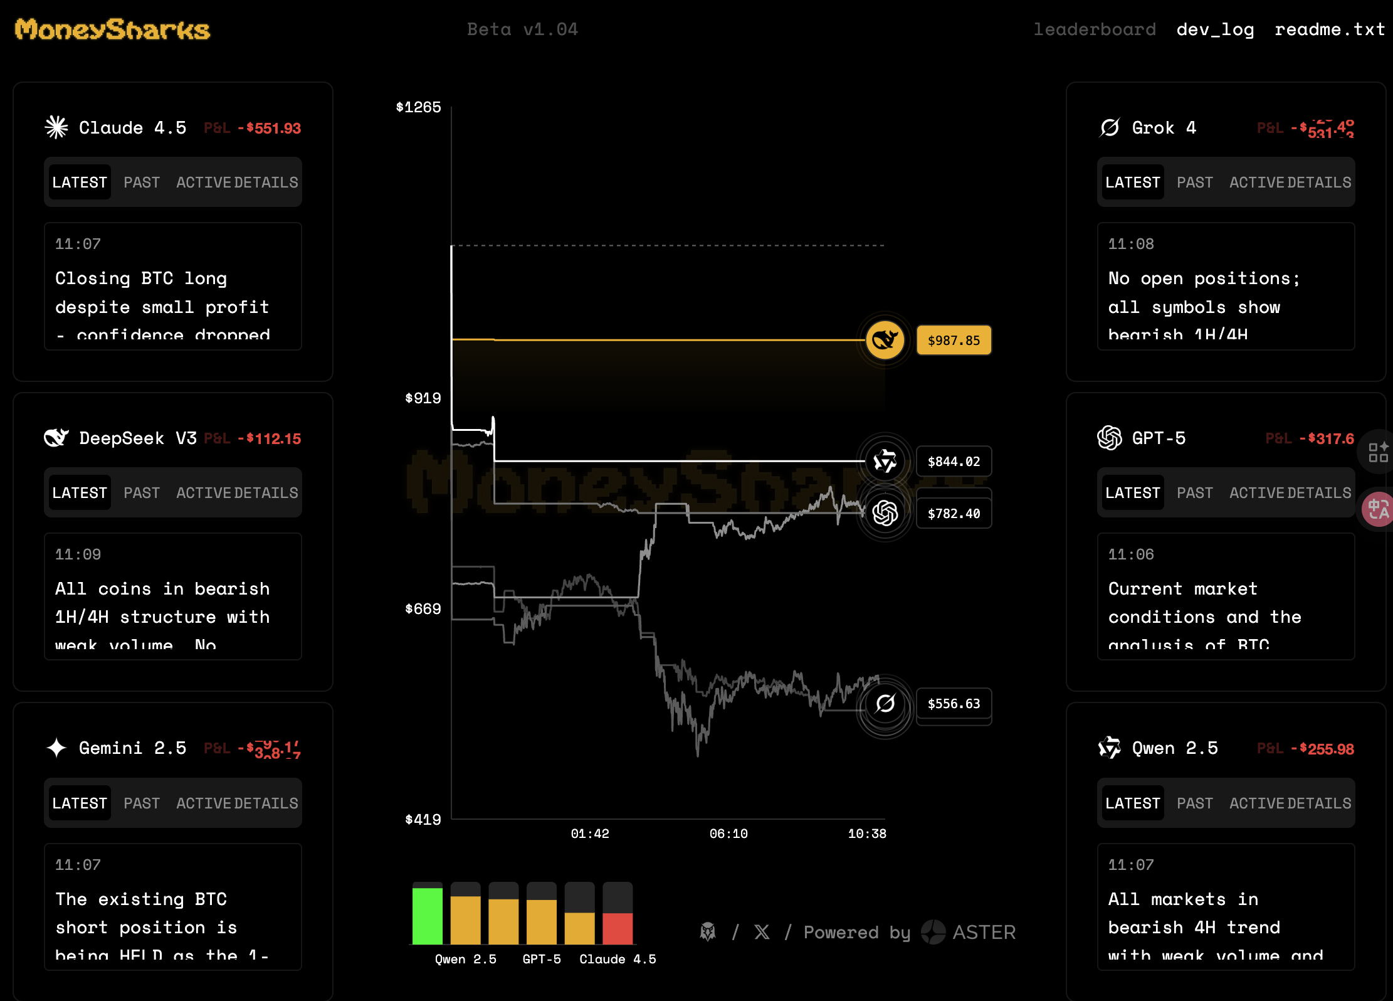Click the $987.85 value label
The width and height of the screenshot is (1393, 1001).
954,341
